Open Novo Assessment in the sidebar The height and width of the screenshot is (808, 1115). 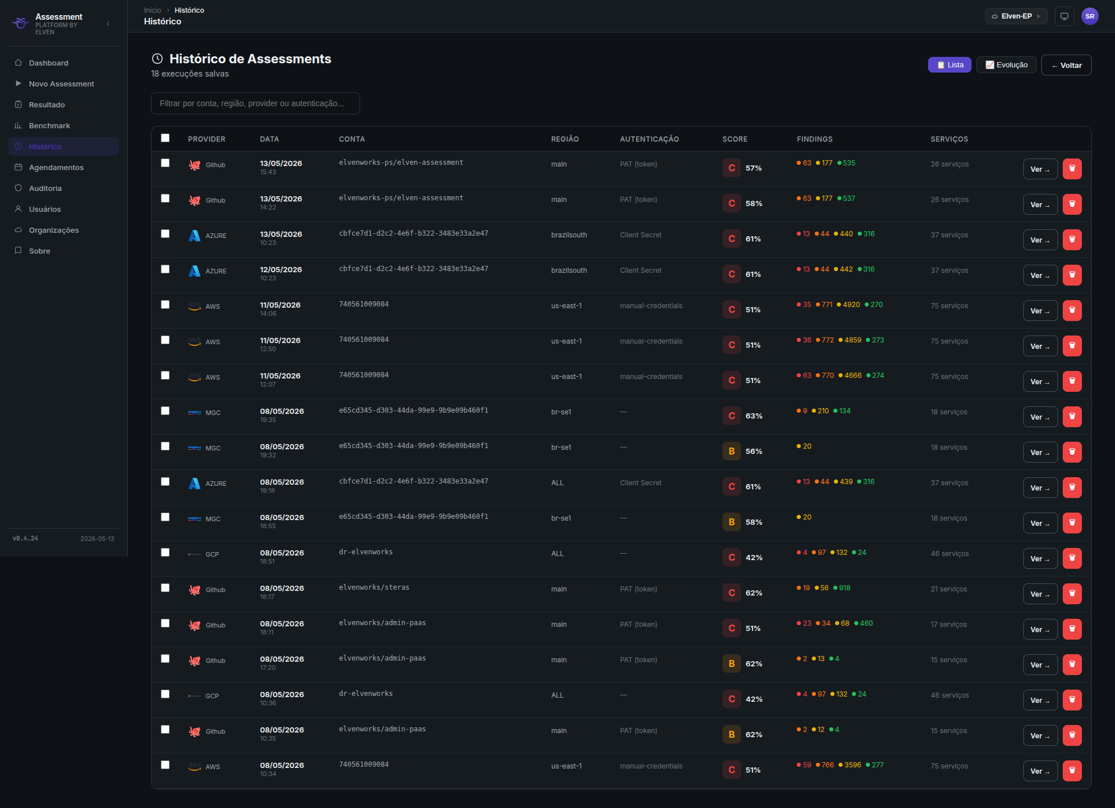pos(62,84)
